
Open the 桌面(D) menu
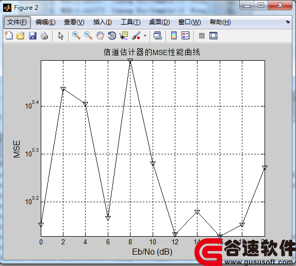(x=159, y=22)
